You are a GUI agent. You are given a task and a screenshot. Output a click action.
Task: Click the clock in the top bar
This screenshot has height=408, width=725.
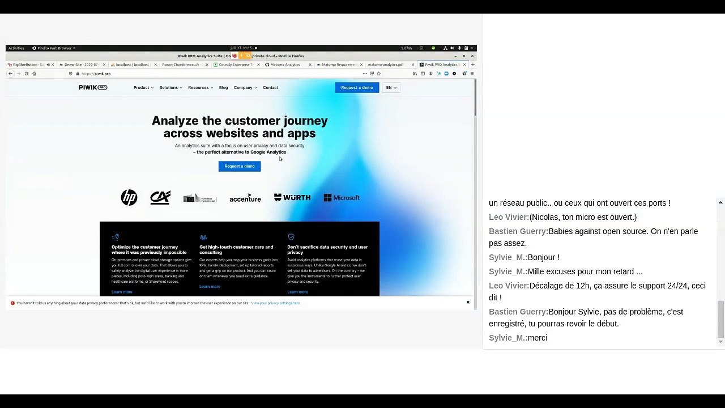pyautogui.click(x=241, y=48)
